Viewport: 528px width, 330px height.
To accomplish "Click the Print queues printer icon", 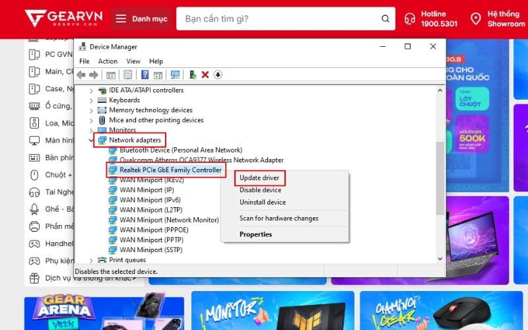I will [x=102, y=259].
